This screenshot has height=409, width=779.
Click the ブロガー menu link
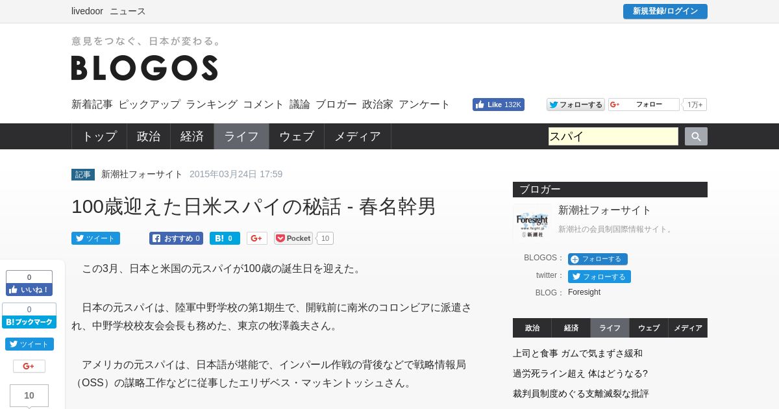336,105
